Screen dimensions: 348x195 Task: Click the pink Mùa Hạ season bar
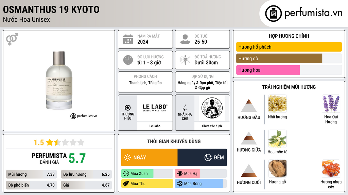(187, 174)
